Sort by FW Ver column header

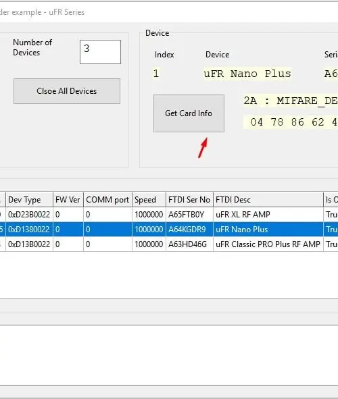pos(68,200)
